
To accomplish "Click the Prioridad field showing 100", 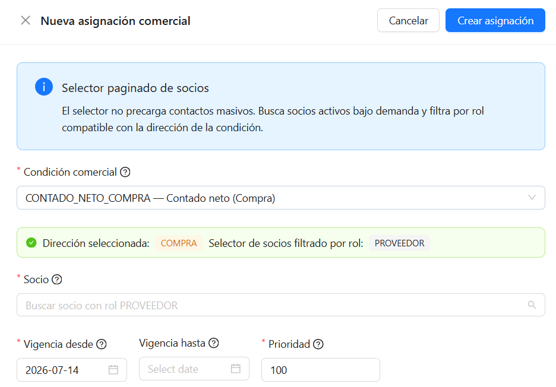I will (x=321, y=370).
